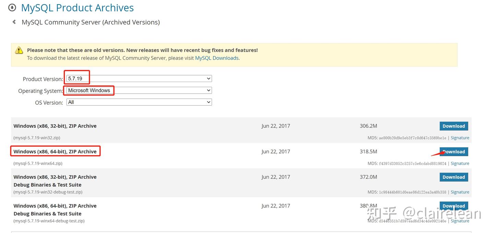Click the MySQL Community Server (Archived Versions) subtitle

pyautogui.click(x=91, y=22)
